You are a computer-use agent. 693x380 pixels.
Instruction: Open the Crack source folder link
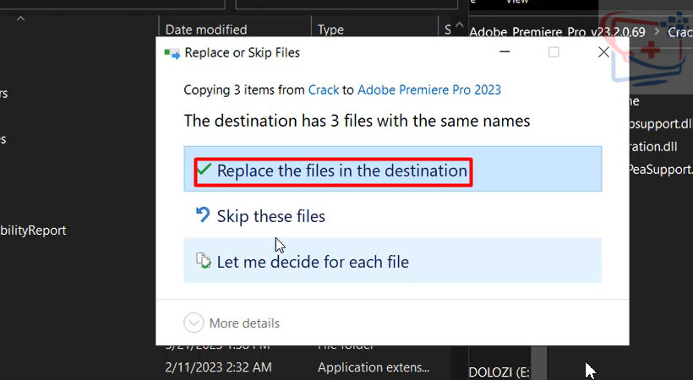(x=322, y=90)
